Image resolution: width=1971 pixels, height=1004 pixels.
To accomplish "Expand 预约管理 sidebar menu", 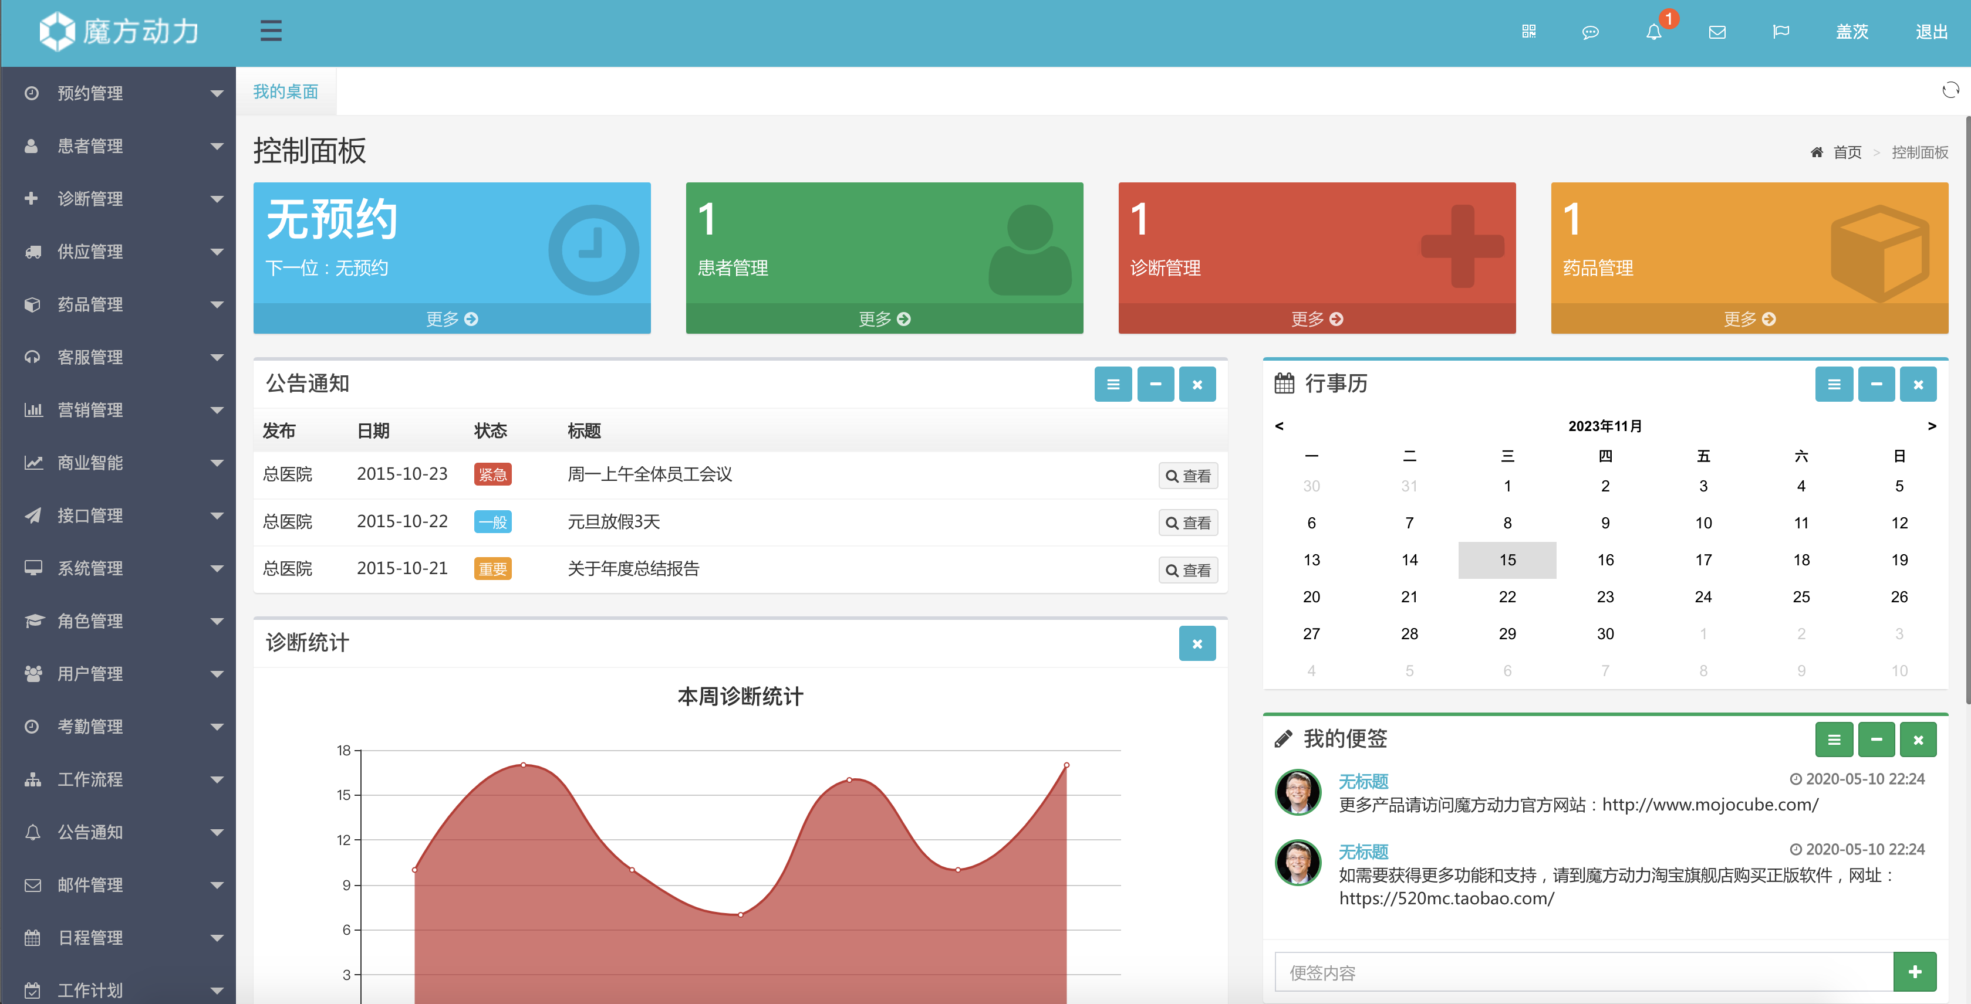I will [x=118, y=93].
